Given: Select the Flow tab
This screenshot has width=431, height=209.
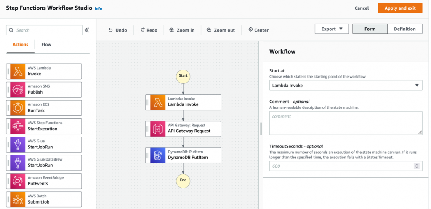Looking at the screenshot, I should 46,44.
